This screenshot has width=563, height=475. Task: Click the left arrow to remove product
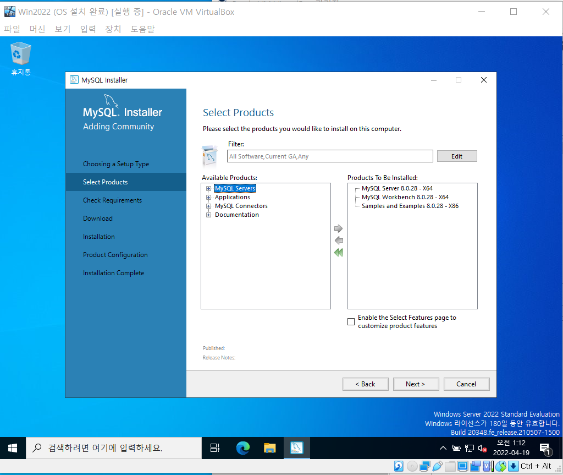339,241
